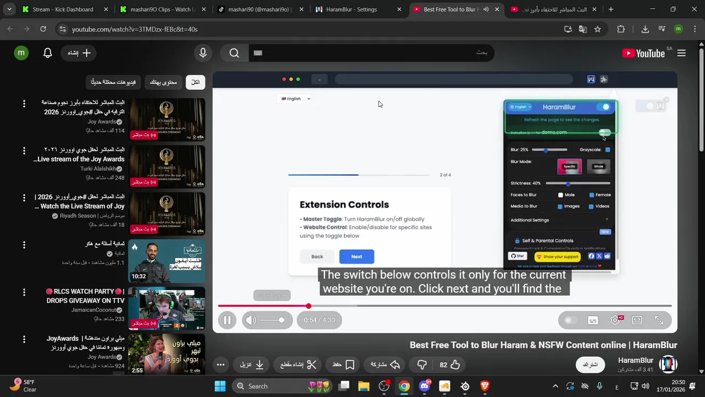Screen dimensions: 705x397
Task: Start voice search with the microphone icon
Action: [x=203, y=53]
